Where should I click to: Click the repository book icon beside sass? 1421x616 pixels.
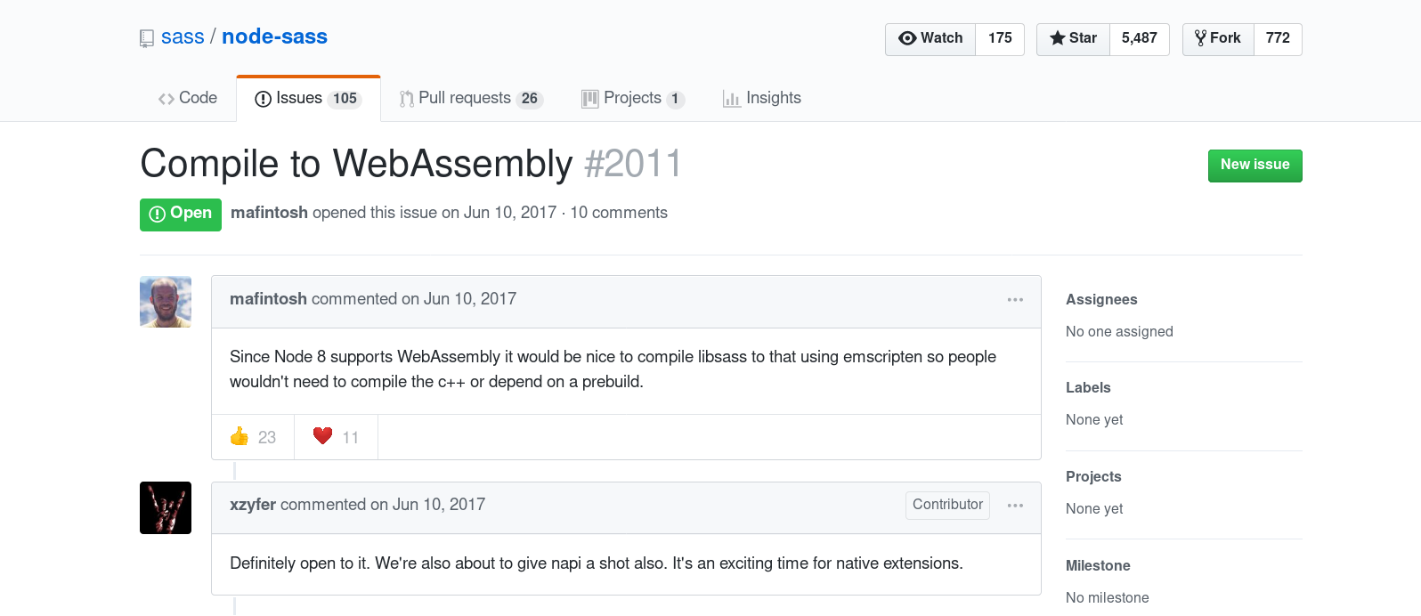tap(147, 38)
